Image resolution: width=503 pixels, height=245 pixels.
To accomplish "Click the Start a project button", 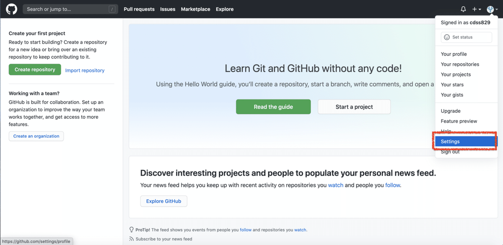I will (x=354, y=107).
